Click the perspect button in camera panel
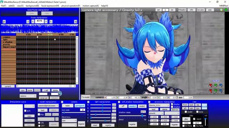The image size is (229, 128). point(80,106)
